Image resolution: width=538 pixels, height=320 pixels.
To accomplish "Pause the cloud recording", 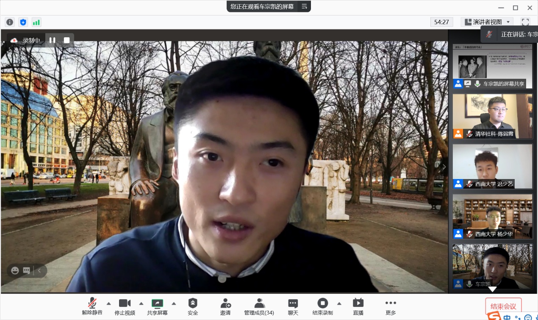I will tap(52, 40).
